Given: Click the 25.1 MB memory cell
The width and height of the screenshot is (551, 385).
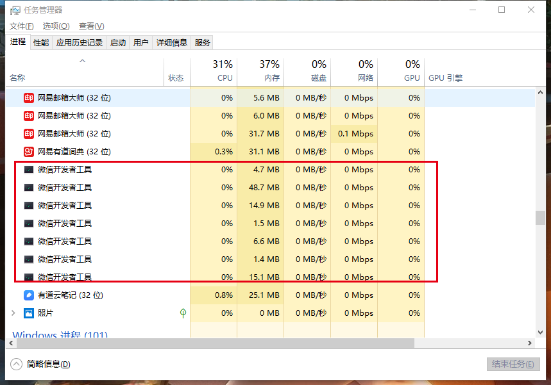Looking at the screenshot, I should click(x=260, y=295).
